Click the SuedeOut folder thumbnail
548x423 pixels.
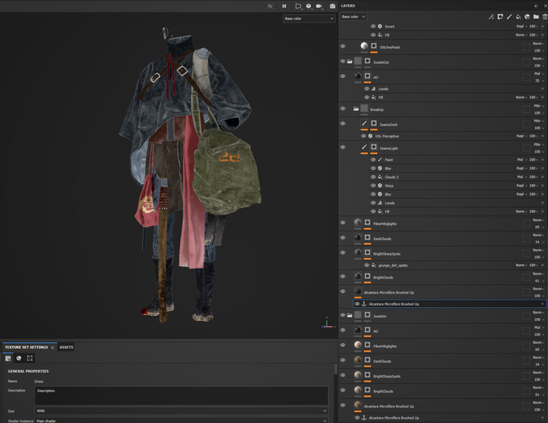click(x=358, y=61)
